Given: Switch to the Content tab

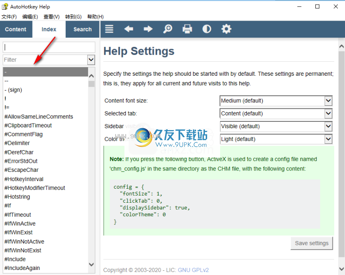Looking at the screenshot, I should click(x=16, y=29).
